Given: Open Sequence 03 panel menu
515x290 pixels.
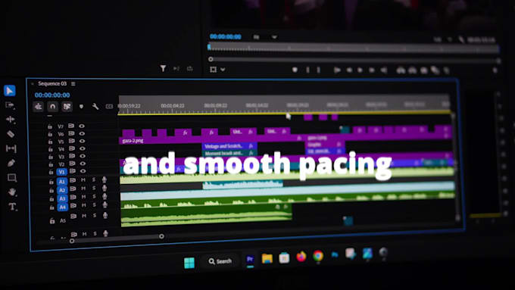Looking at the screenshot, I should click(73, 84).
